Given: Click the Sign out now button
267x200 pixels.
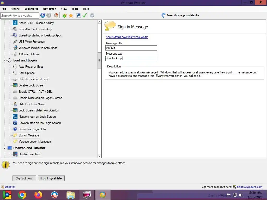Looking at the screenshot, I should point(24,178).
